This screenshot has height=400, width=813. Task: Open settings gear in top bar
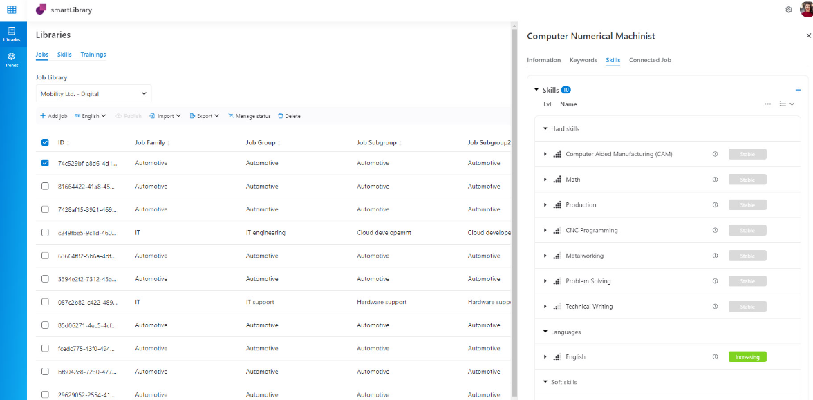[x=789, y=10]
